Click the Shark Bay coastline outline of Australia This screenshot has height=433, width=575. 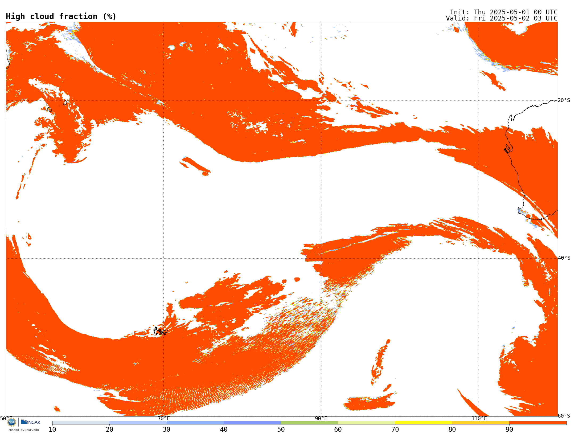click(508, 149)
